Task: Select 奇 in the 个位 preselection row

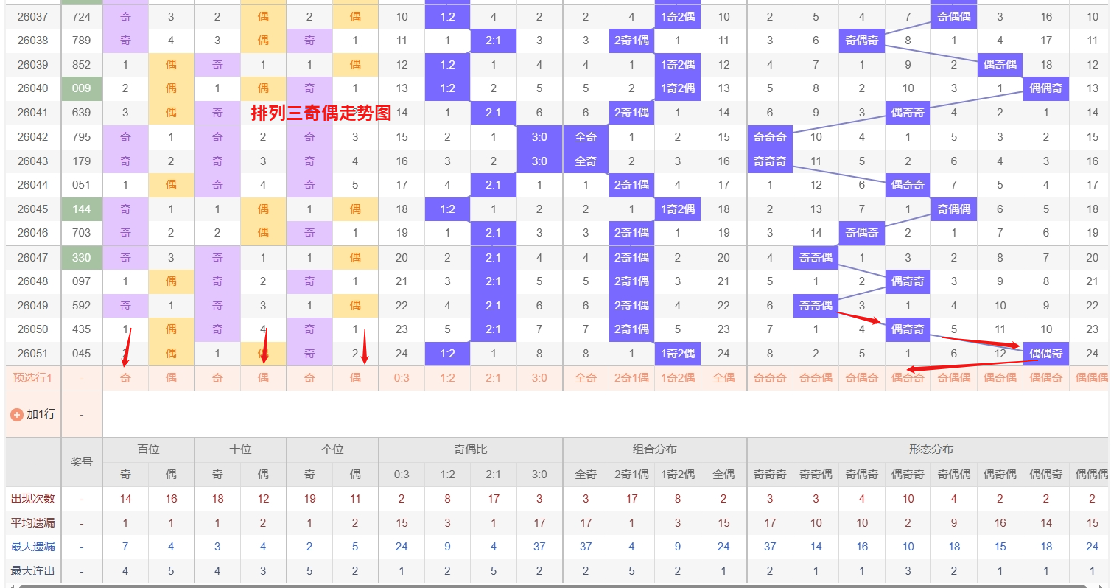Action: [x=309, y=377]
